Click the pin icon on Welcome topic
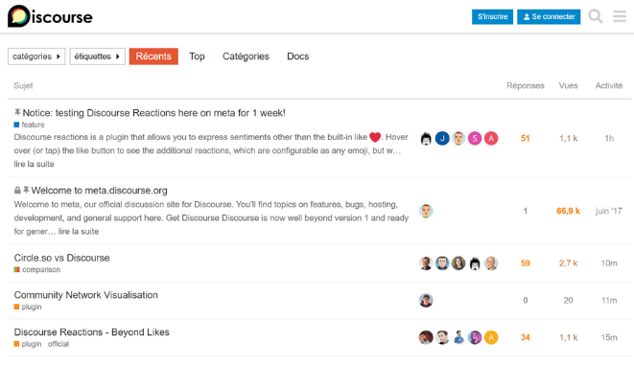The height and width of the screenshot is (365, 634). pyautogui.click(x=26, y=190)
